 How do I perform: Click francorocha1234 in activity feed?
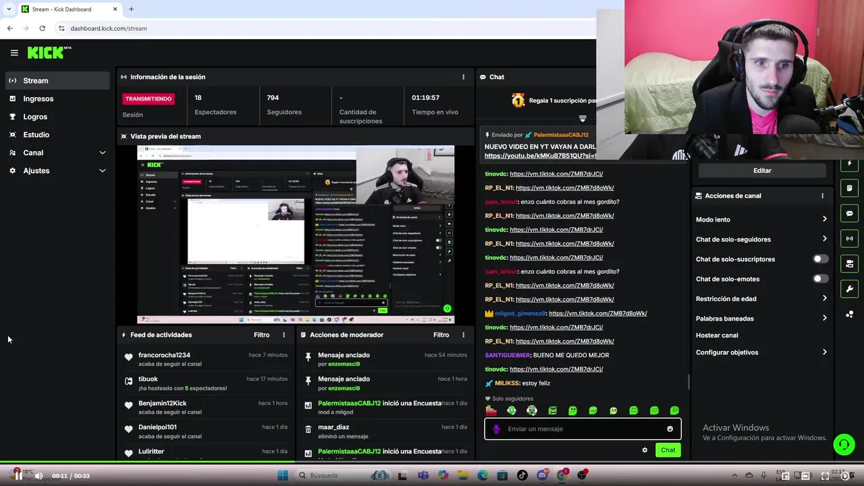coord(164,355)
